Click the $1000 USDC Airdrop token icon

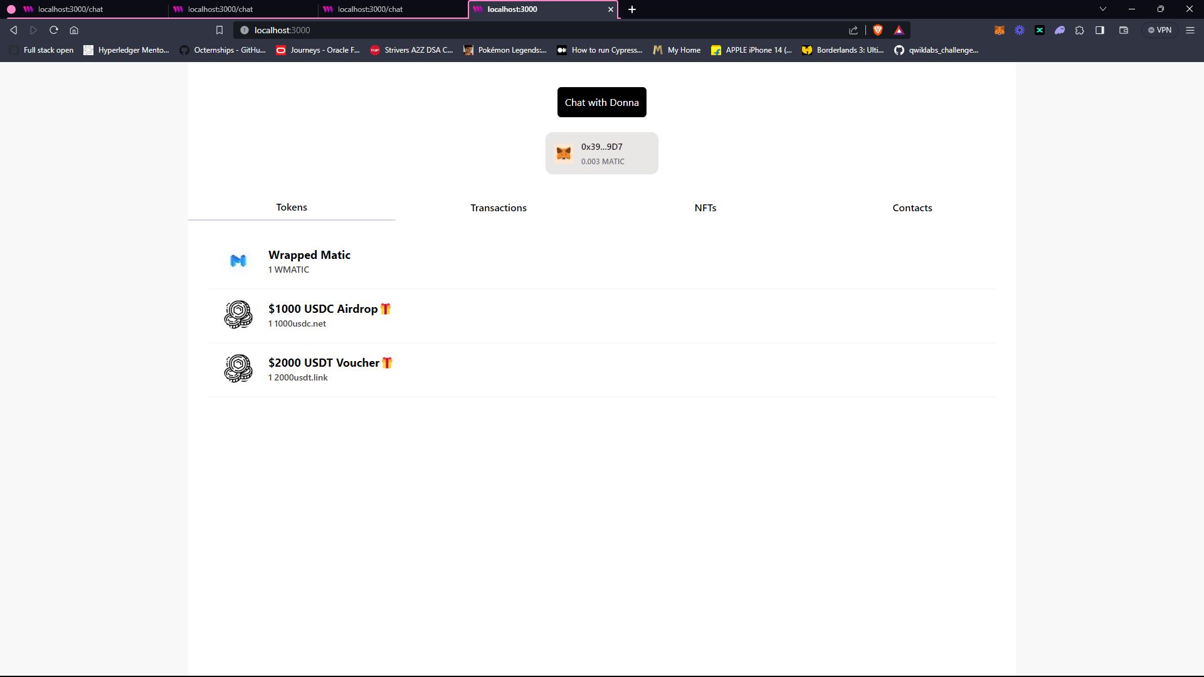tap(238, 314)
